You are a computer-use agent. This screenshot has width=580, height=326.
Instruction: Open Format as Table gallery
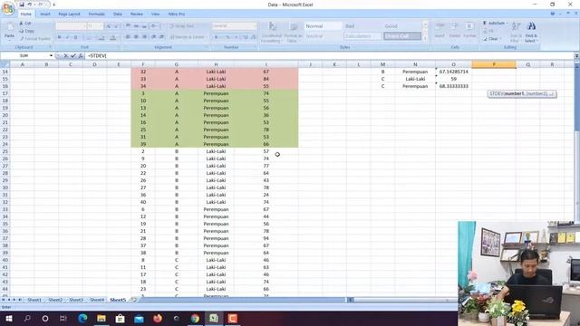pos(294,33)
